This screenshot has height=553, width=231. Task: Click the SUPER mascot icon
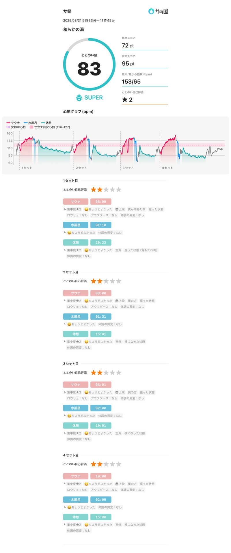click(x=79, y=98)
